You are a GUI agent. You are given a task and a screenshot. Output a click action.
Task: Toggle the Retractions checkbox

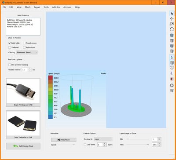point(24,47)
